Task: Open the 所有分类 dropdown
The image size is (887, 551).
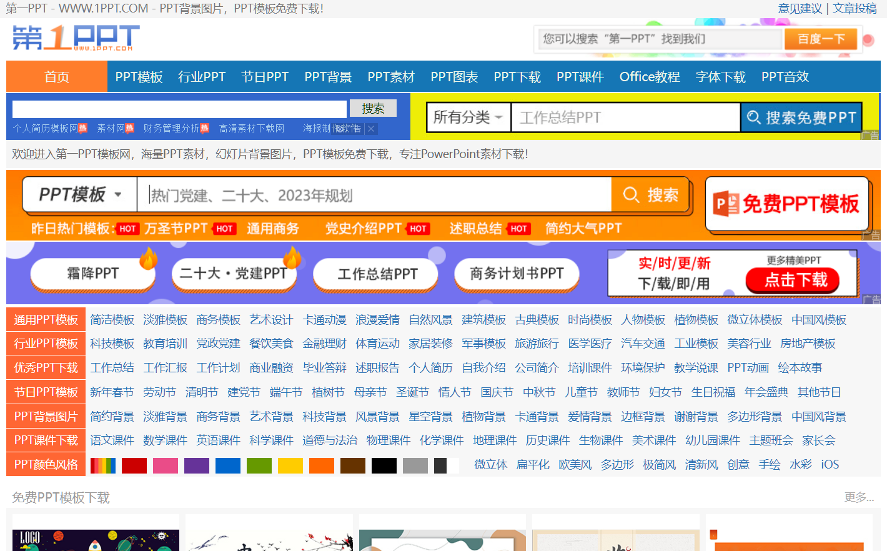Action: pos(468,117)
